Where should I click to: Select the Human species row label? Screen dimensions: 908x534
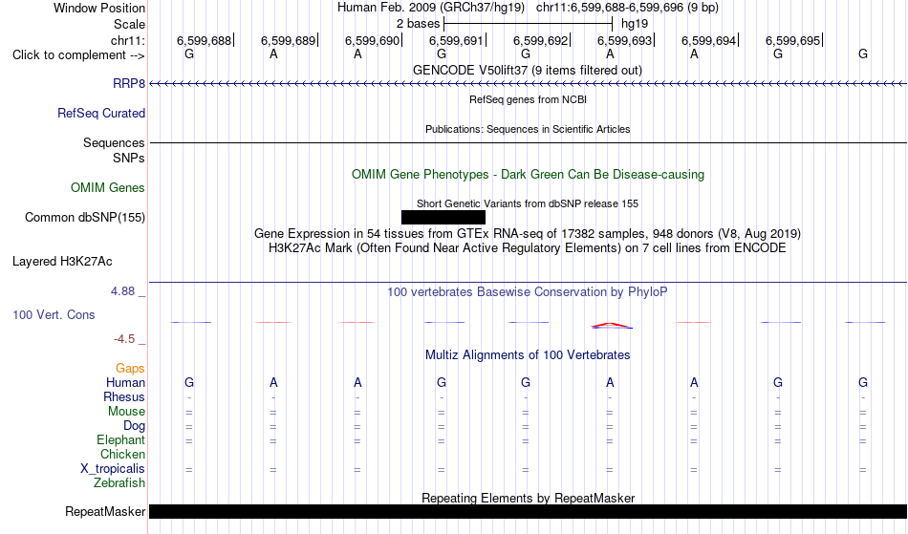pos(125,382)
